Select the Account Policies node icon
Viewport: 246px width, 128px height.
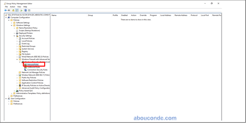pos(20,38)
